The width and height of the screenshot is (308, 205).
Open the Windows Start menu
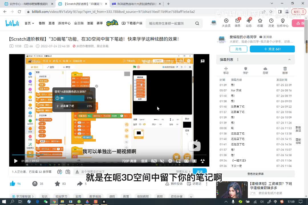click(x=4, y=202)
